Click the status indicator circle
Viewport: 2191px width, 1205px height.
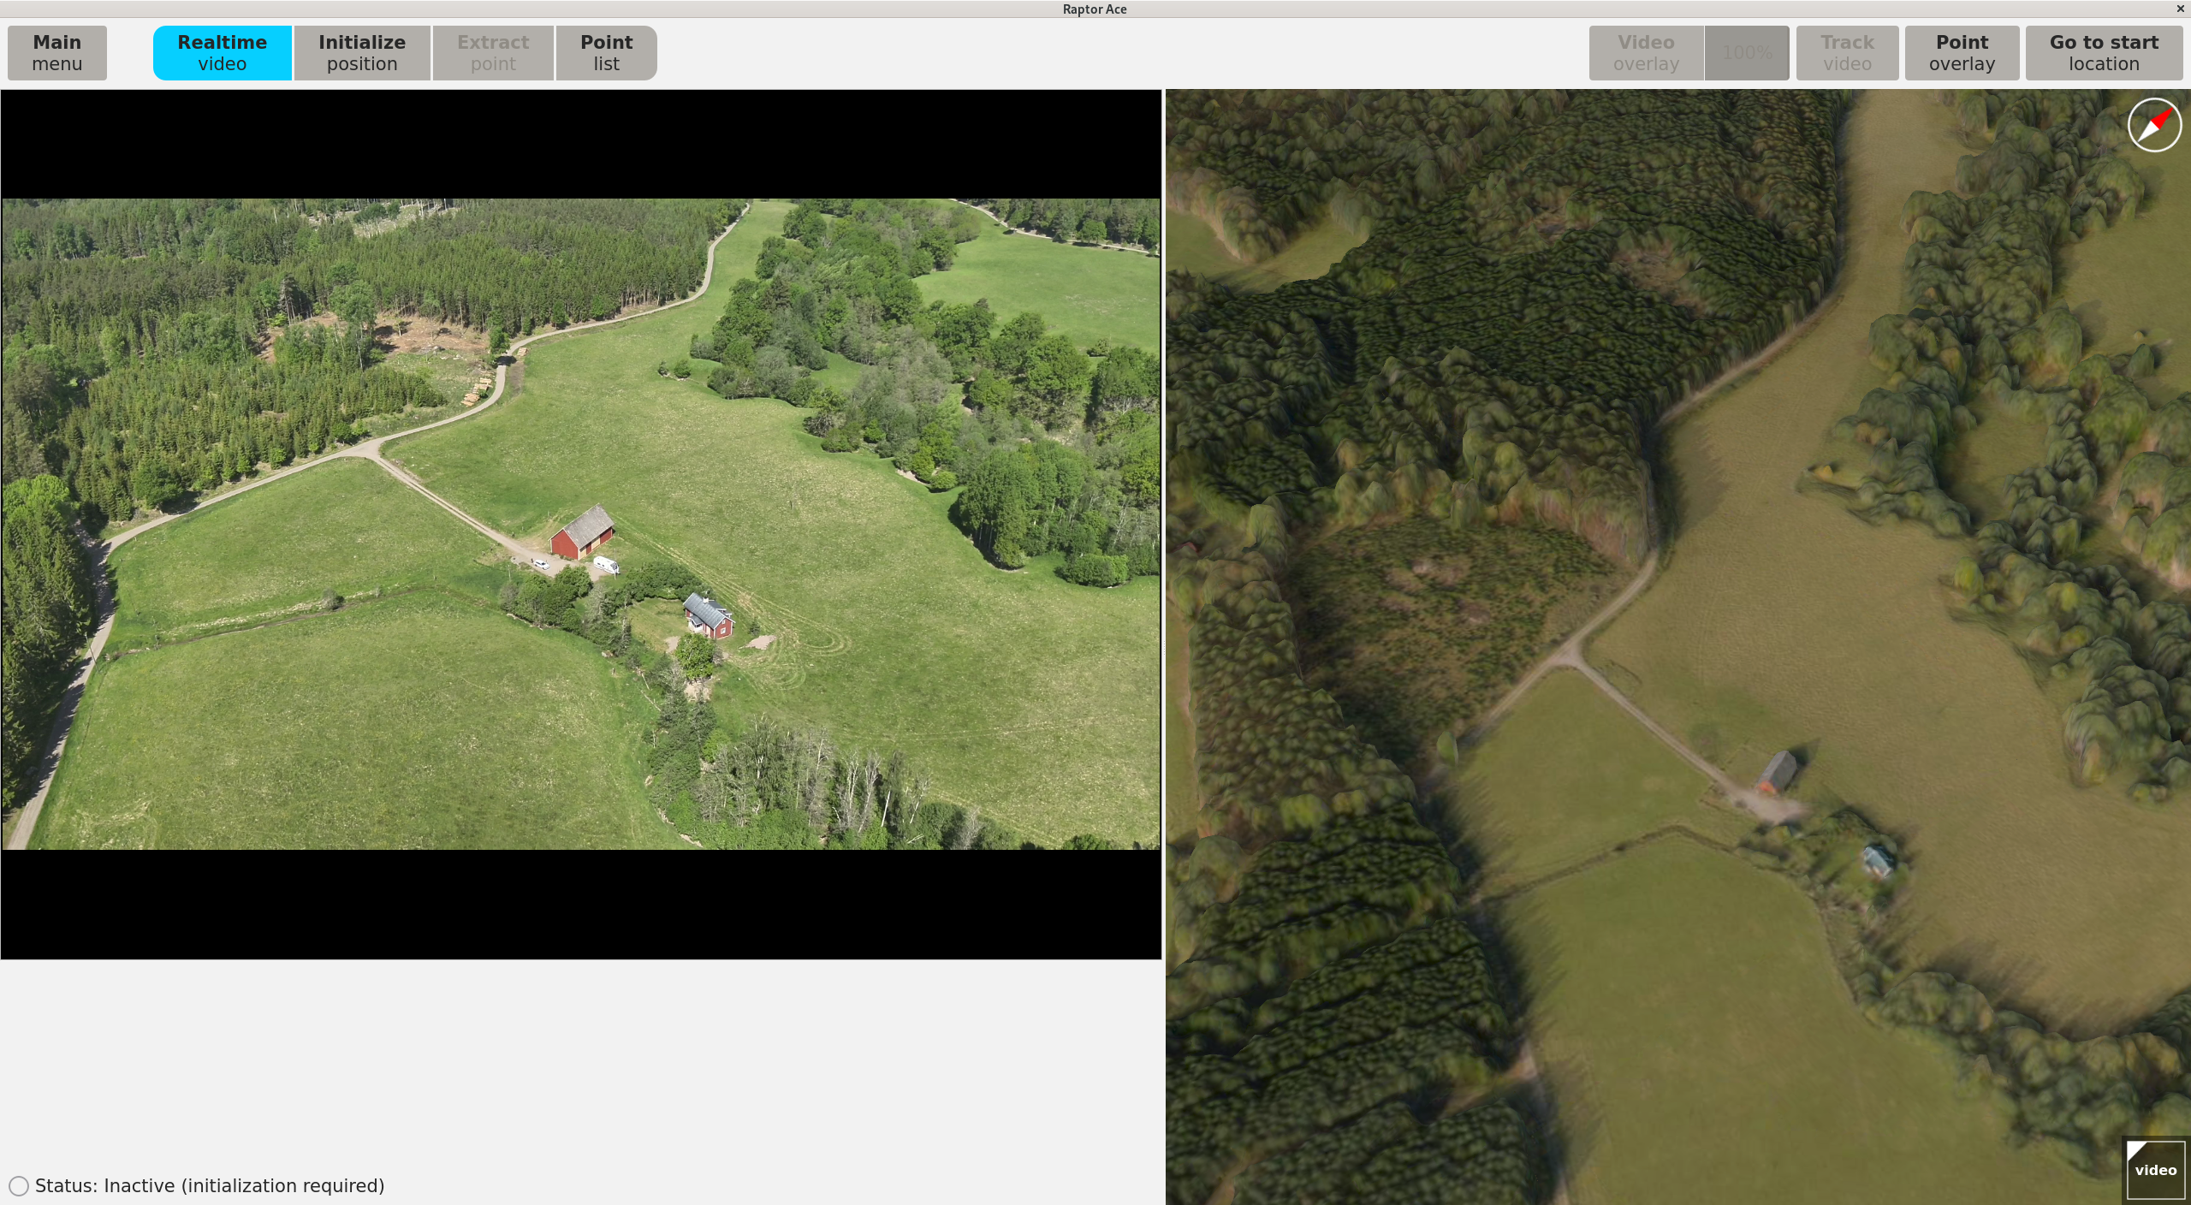(19, 1185)
